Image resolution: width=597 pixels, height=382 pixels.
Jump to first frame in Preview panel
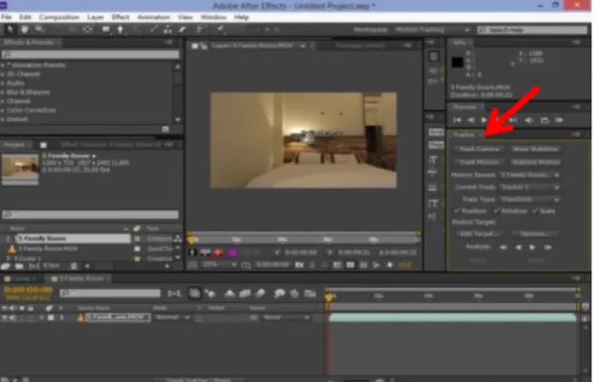[457, 120]
